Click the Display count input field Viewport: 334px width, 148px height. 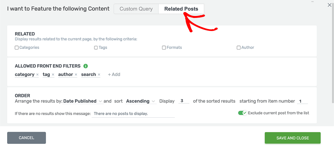[x=184, y=101]
